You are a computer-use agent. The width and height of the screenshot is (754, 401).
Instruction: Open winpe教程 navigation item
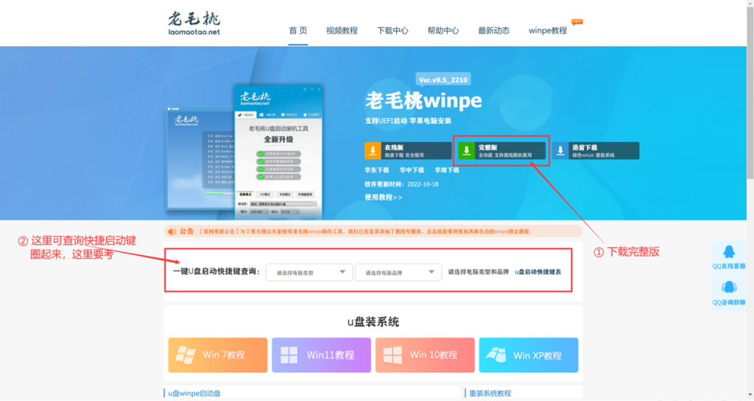click(x=548, y=31)
